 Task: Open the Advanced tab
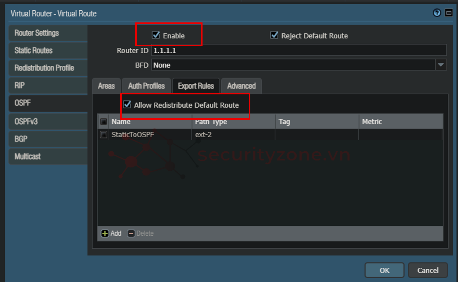tap(241, 86)
